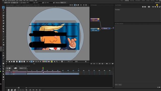The image size is (161, 91).
Task: Select the Fill bucket tool
Action: [3, 21]
